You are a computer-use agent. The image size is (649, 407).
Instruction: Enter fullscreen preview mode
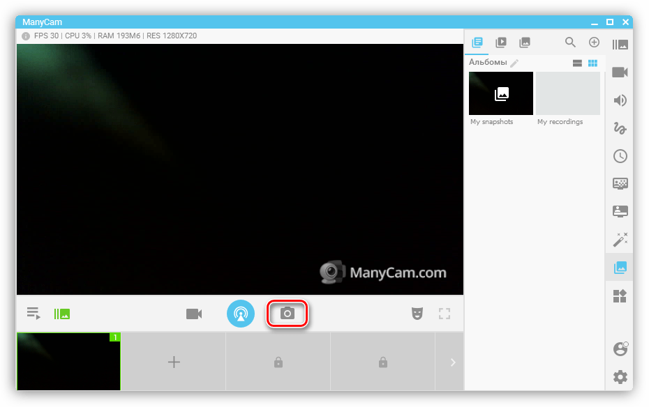click(x=445, y=314)
